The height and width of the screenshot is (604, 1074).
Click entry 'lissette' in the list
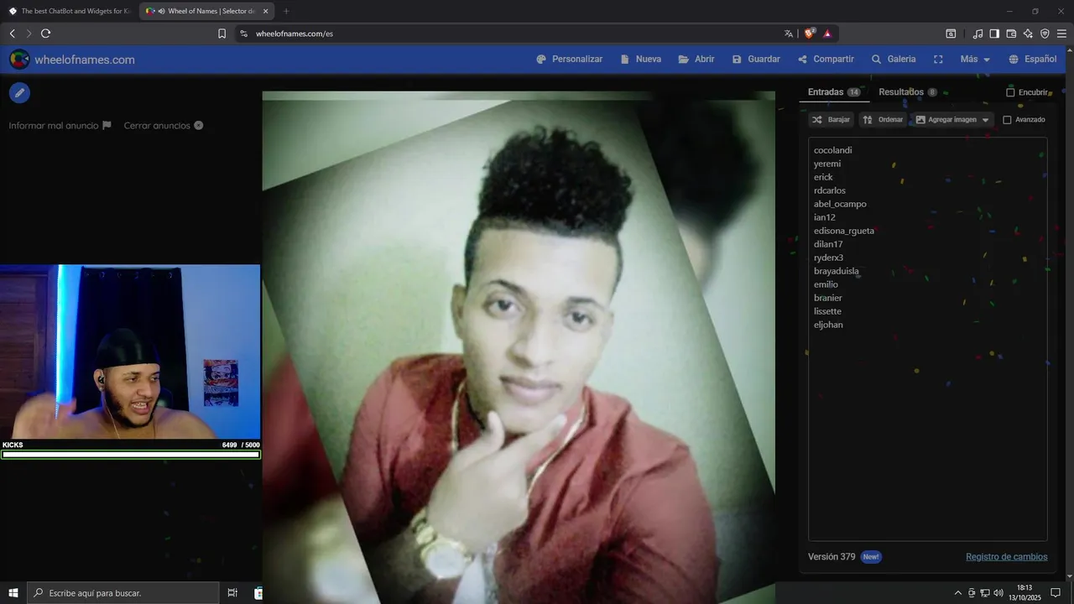click(x=827, y=311)
